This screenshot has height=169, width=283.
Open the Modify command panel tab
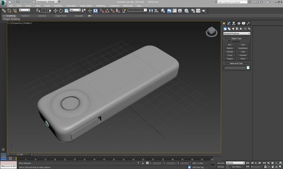[x=229, y=23]
